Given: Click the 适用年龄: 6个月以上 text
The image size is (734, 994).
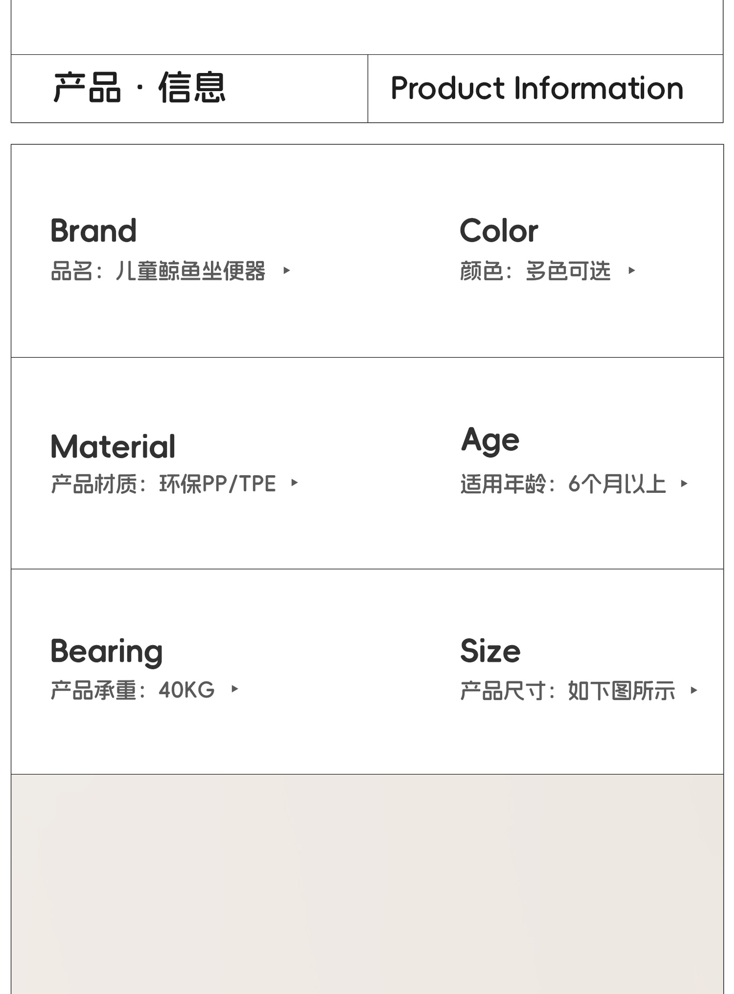Looking at the screenshot, I should coord(563,484).
